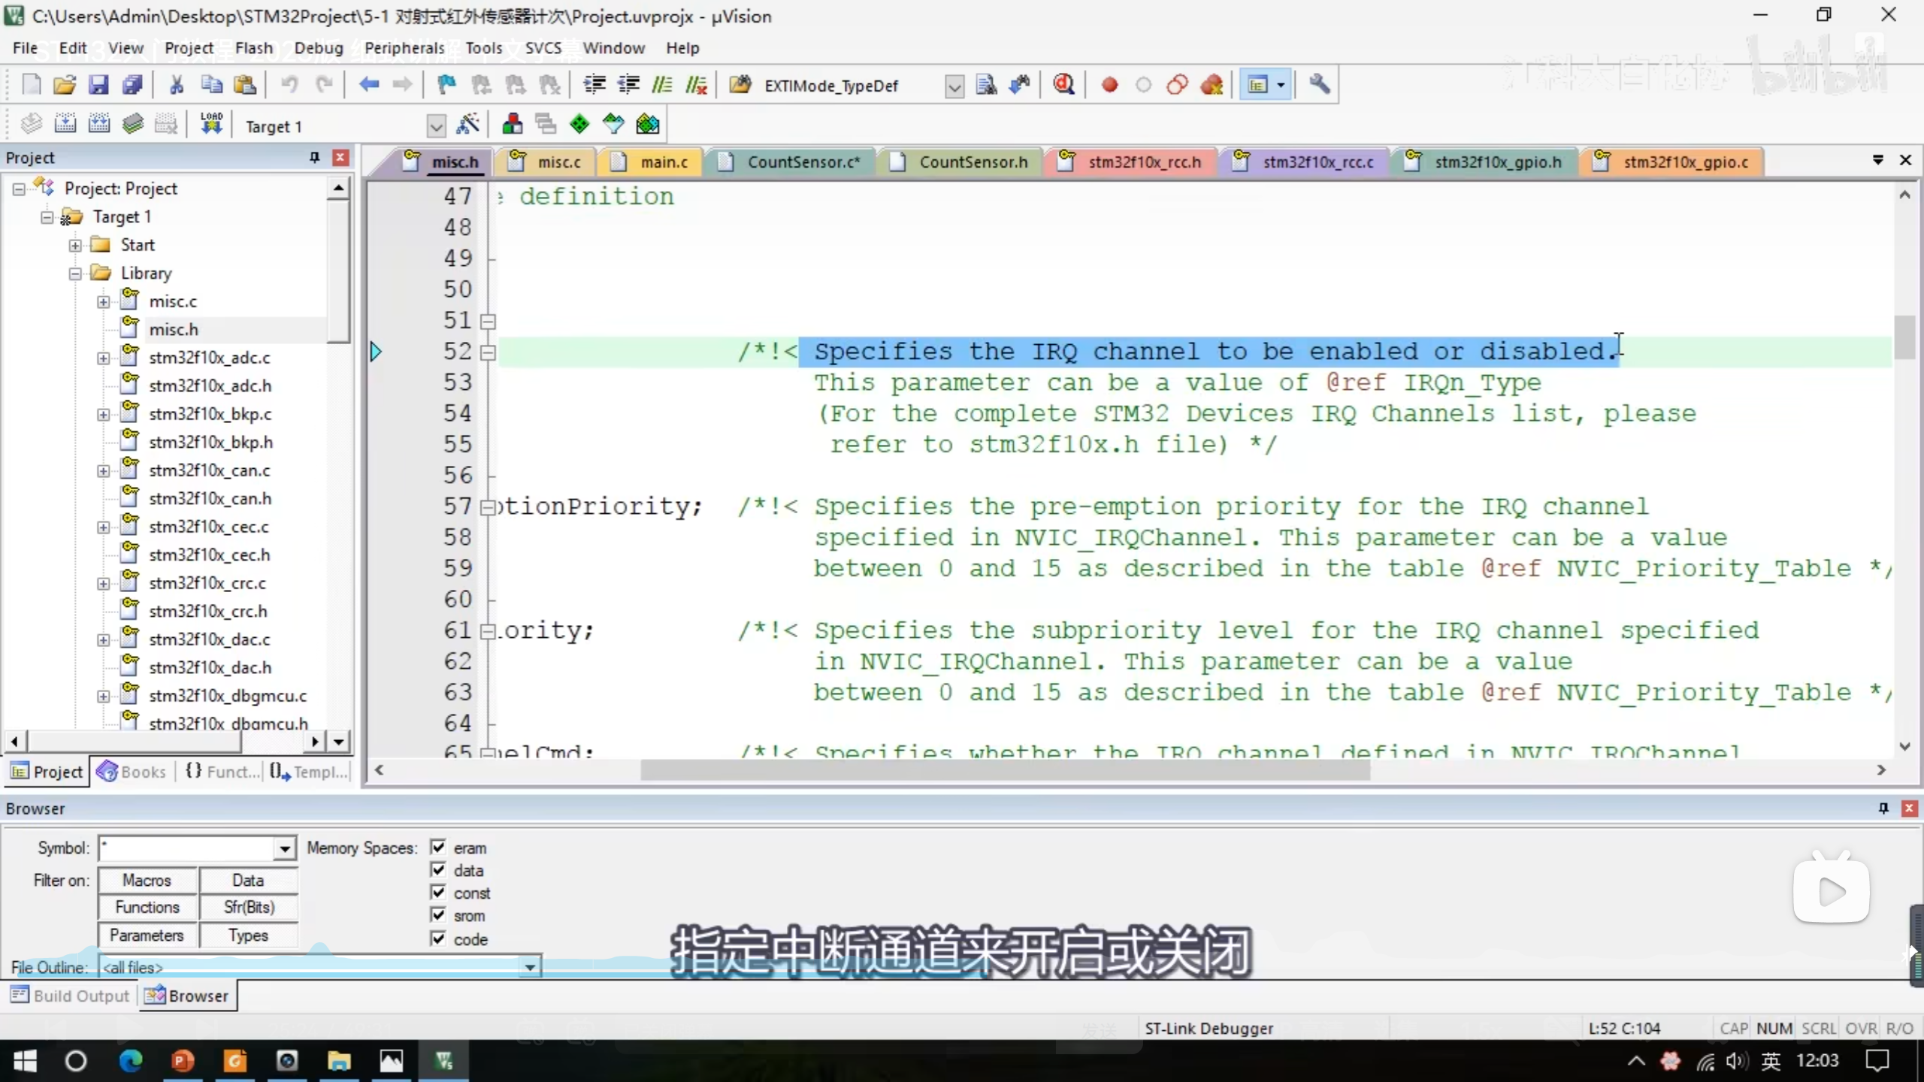Click the Start/Stop Debug Session icon
This screenshot has width=1924, height=1082.
click(1063, 85)
